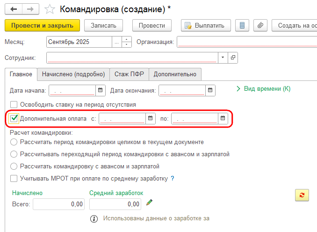Click the Всего amount field
Image resolution: width=317 pixels, height=232 pixels.
[x=58, y=204]
